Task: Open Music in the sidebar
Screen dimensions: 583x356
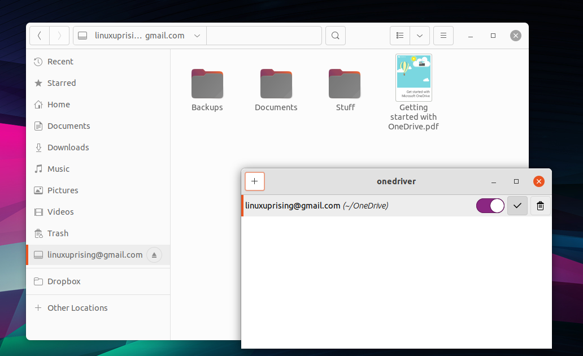Action: pos(98,169)
